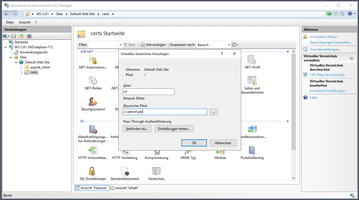
Task: Click the up-folder icon in Verbindungen toolbar
Action: coord(21,36)
